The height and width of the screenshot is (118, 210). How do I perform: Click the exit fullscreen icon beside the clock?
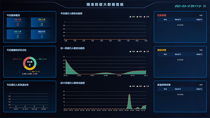[x=205, y=6]
